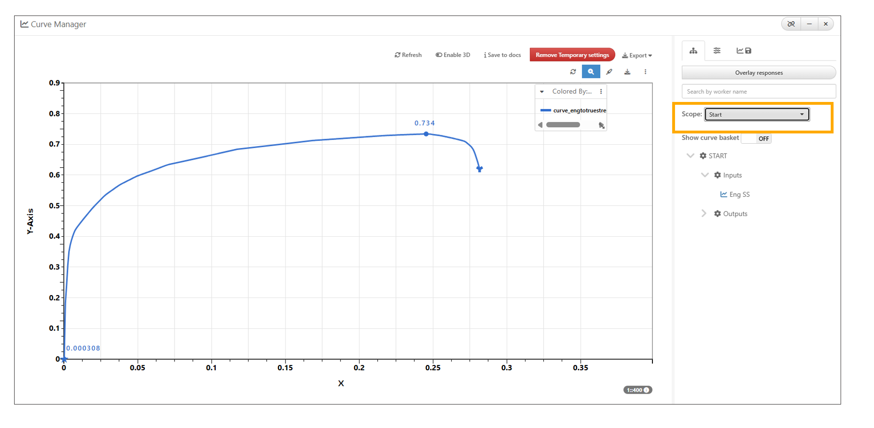Switch to the saved curves tab

[x=744, y=51]
